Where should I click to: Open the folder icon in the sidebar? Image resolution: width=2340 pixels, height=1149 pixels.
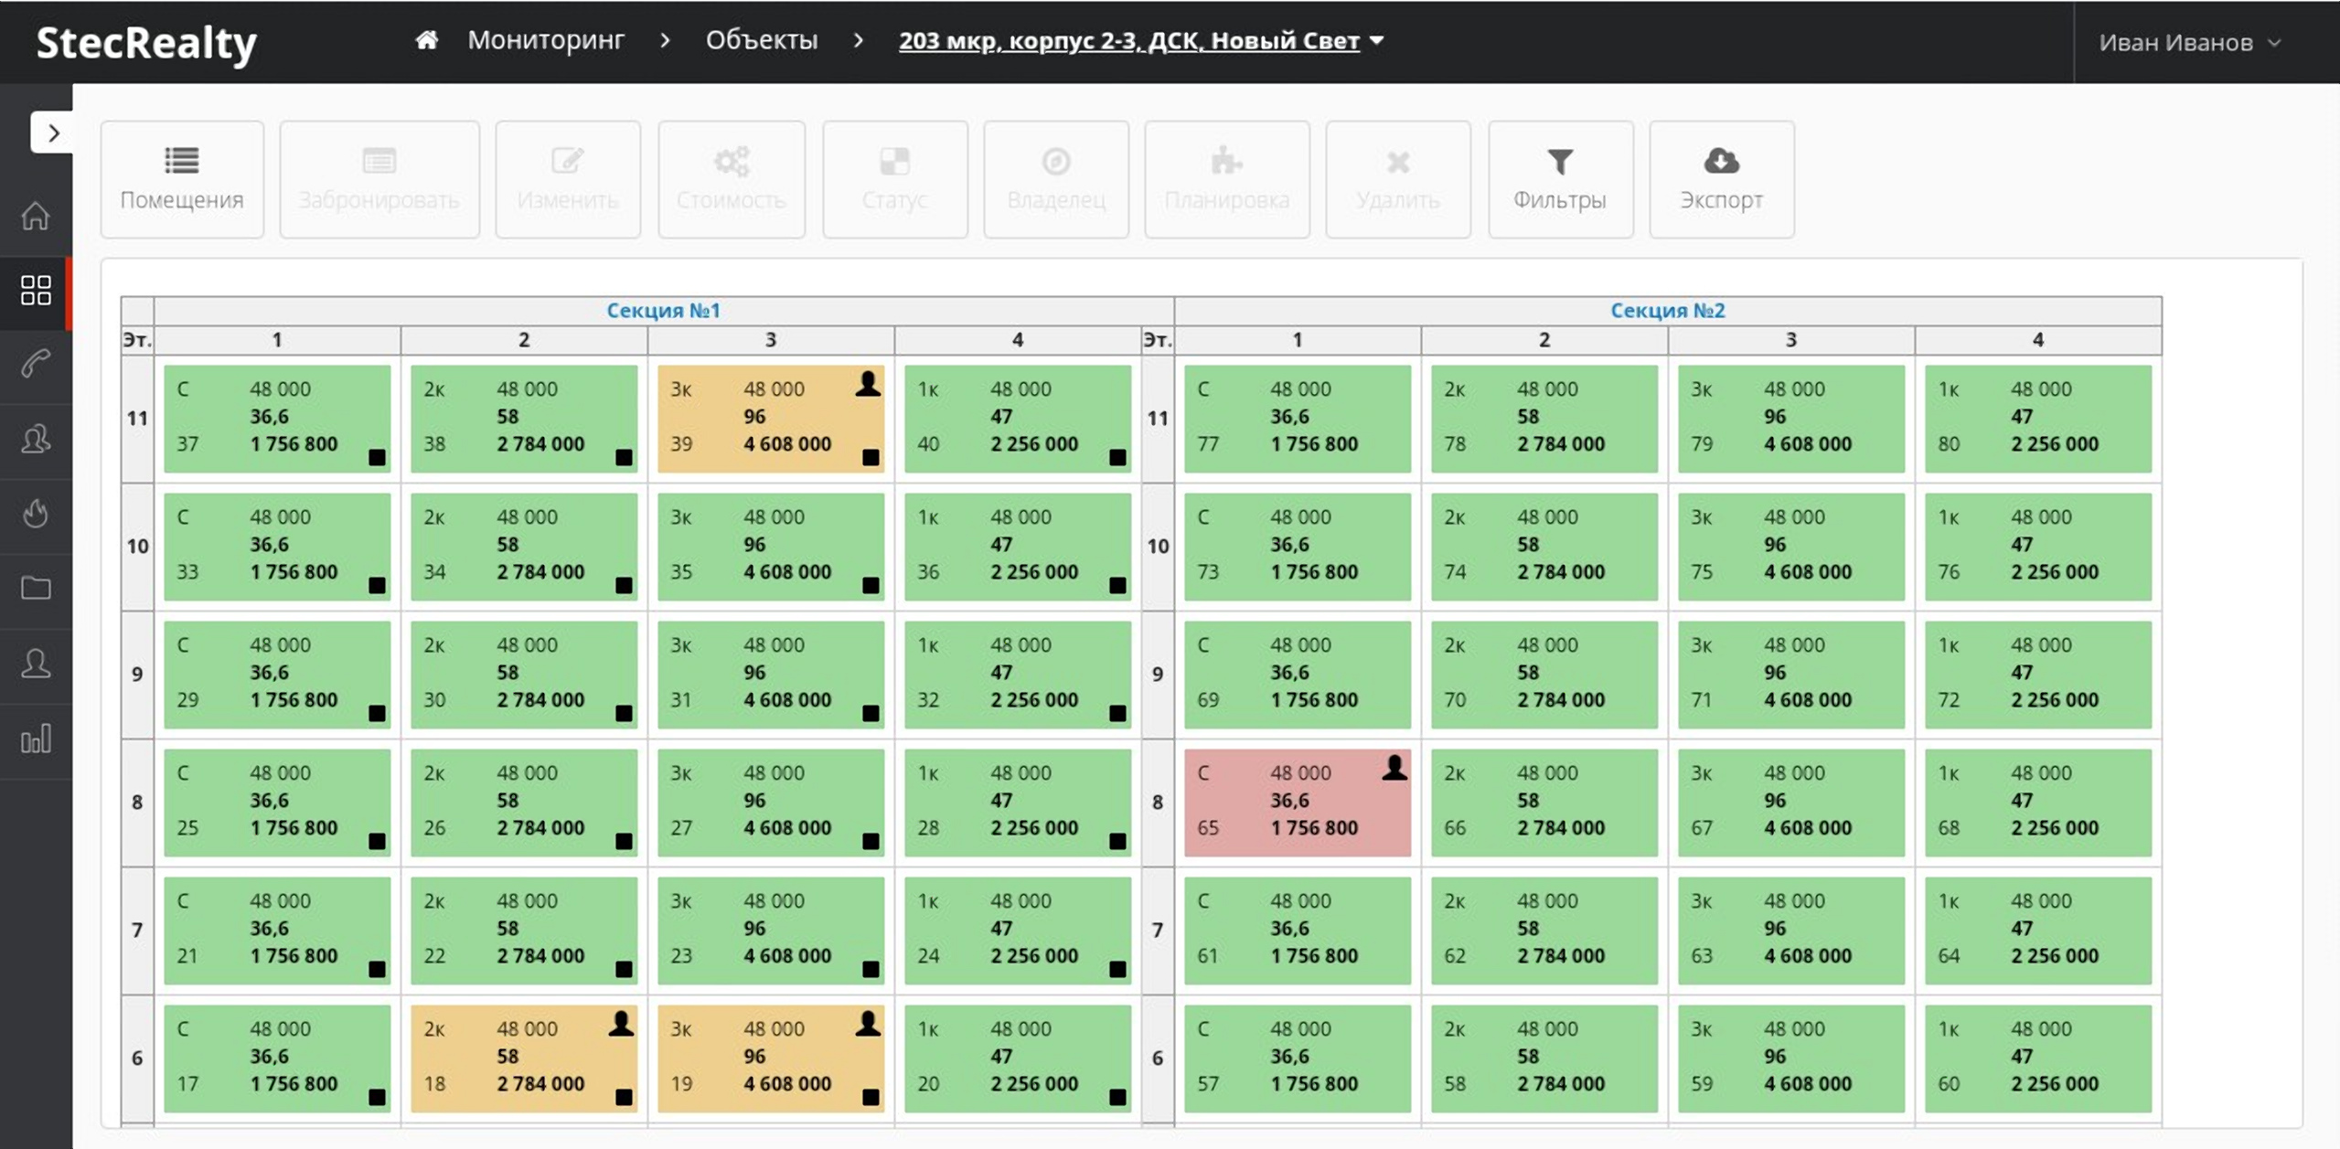(36, 588)
